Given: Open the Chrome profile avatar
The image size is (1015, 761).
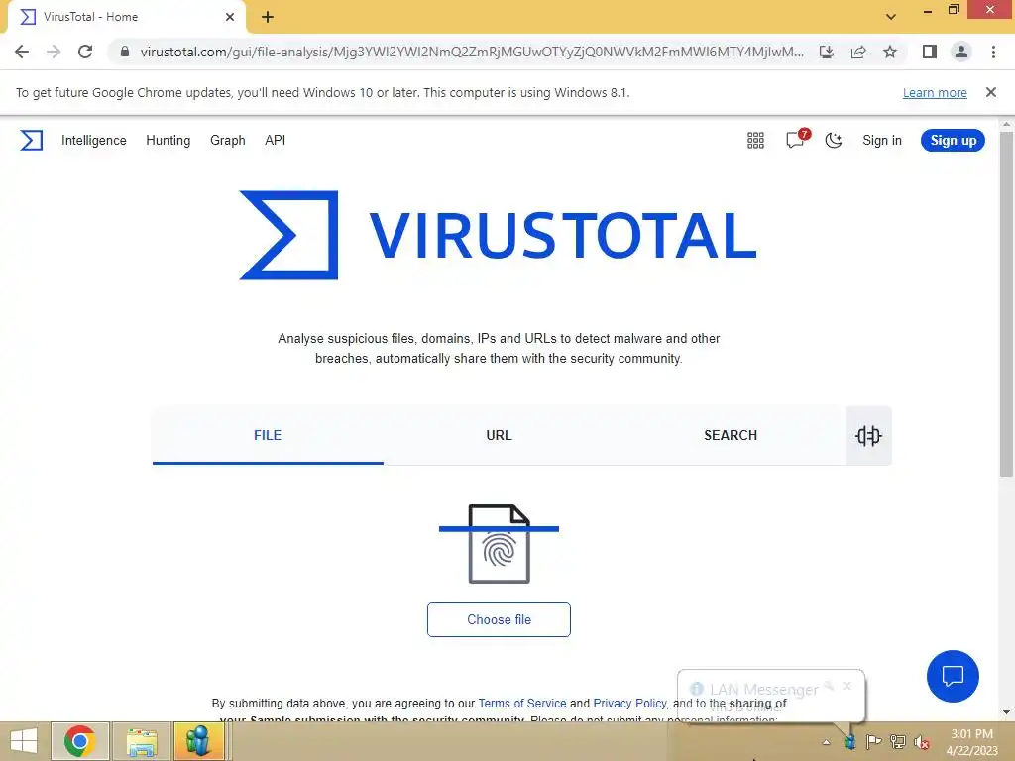Looking at the screenshot, I should (x=961, y=52).
